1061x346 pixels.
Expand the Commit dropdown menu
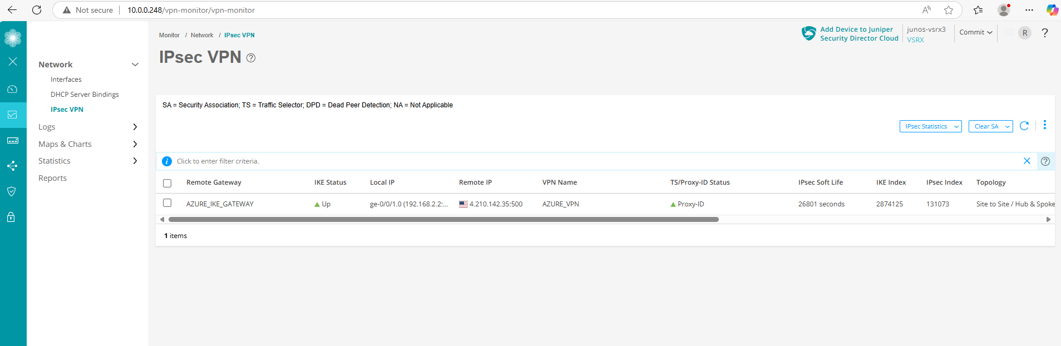pyautogui.click(x=975, y=32)
